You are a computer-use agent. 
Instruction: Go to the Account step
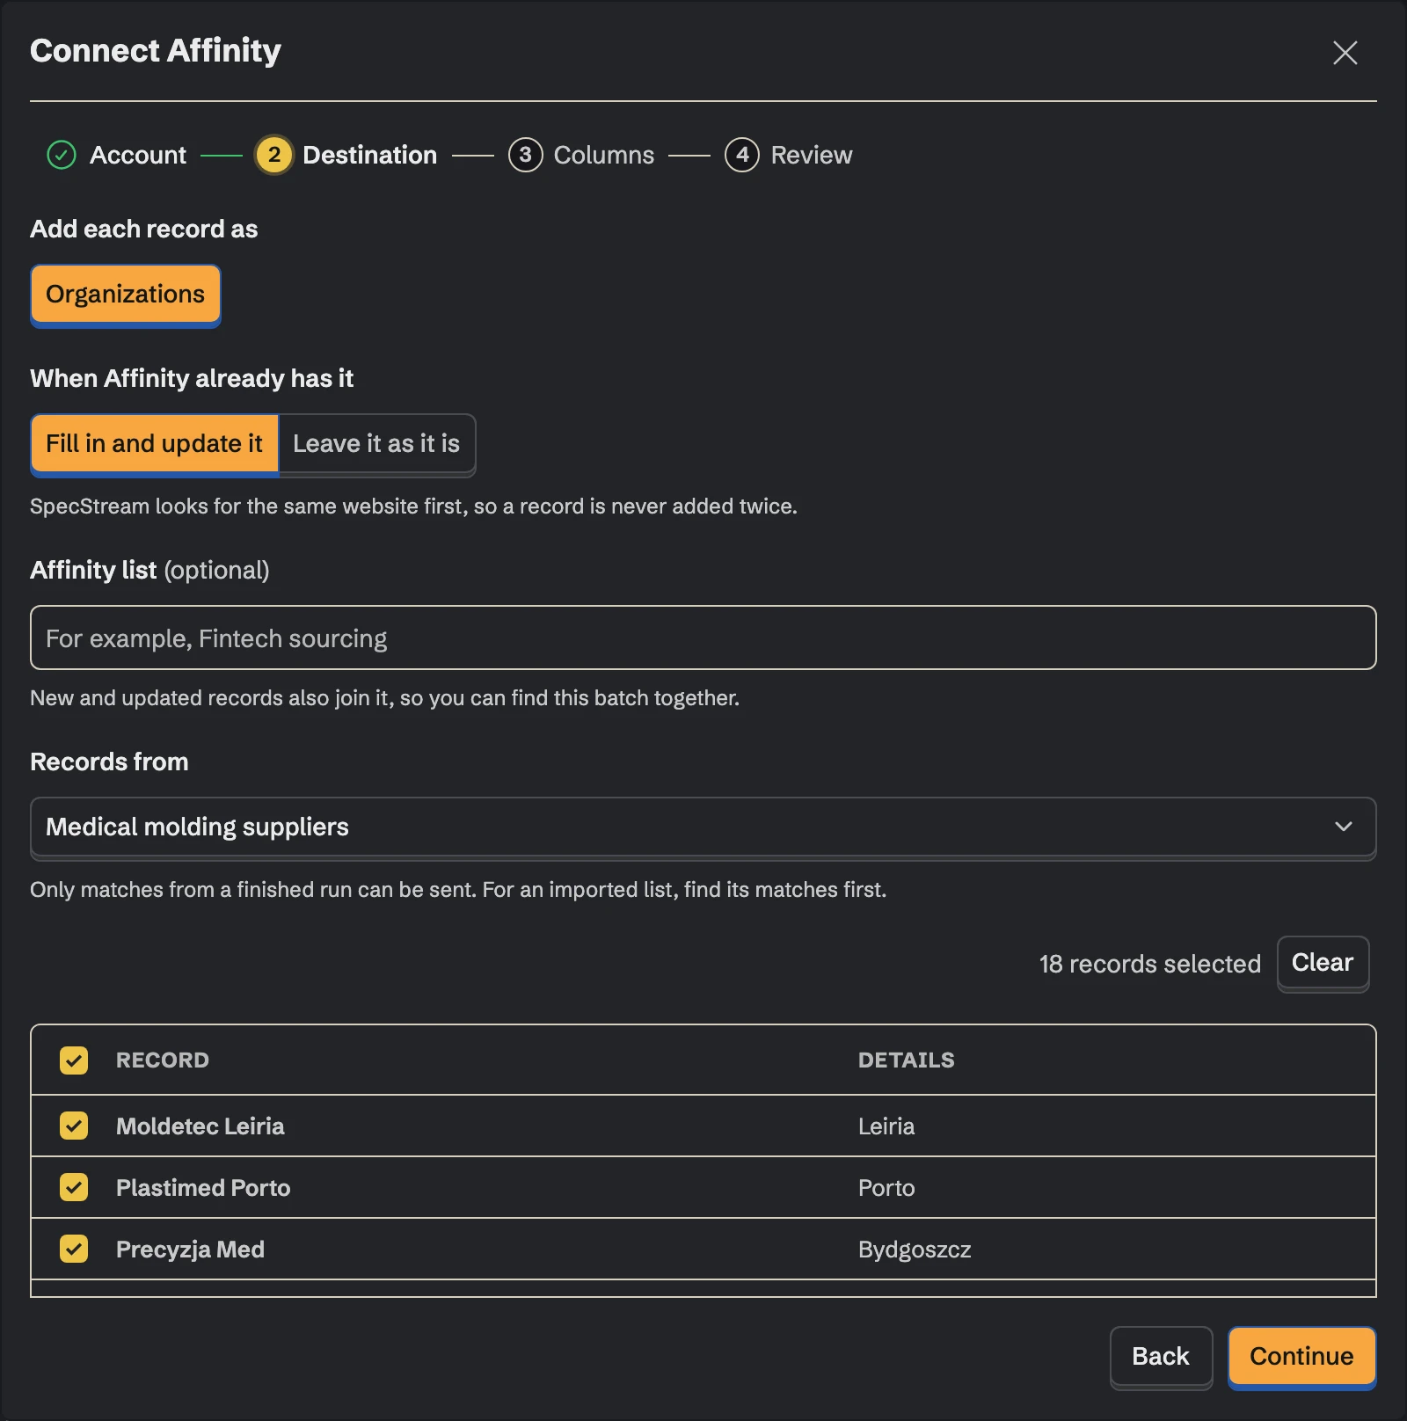[138, 155]
